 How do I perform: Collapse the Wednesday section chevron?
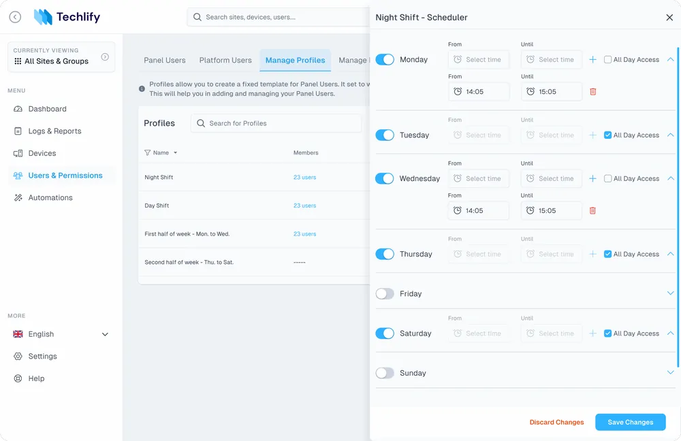[670, 178]
